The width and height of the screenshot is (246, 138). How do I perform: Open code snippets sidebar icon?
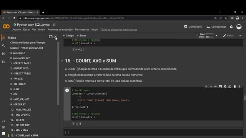3,121
